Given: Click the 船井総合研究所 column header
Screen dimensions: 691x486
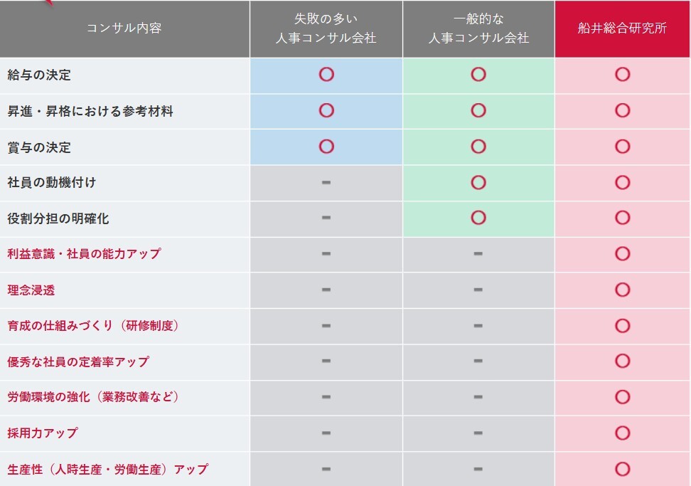Looking at the screenshot, I should pyautogui.click(x=622, y=29).
